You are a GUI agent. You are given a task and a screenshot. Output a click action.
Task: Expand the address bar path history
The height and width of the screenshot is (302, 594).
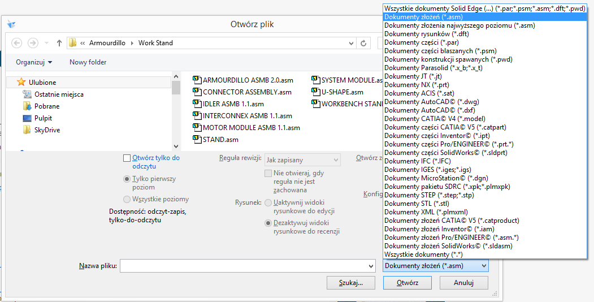pos(351,43)
